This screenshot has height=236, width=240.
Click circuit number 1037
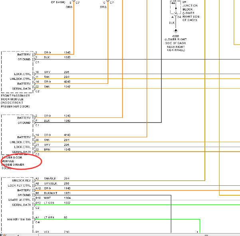click(x=67, y=203)
